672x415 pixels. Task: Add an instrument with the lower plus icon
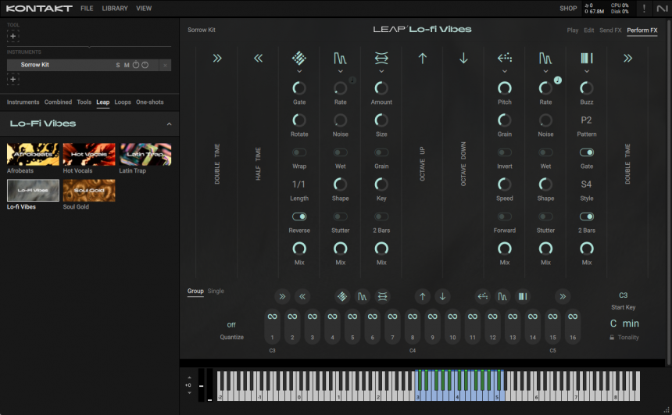(13, 79)
